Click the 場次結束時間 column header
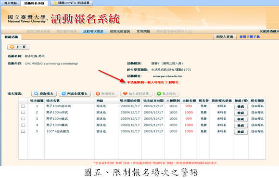This screenshot has height=178, width=279. pyautogui.click(x=153, y=101)
